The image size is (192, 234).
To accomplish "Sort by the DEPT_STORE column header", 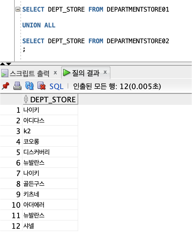I will point(50,99).
